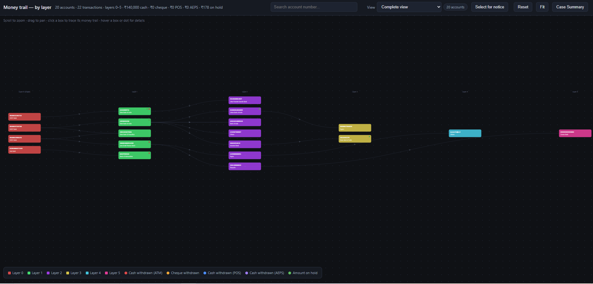Select the State Bank Of Mauritius account box

click(x=135, y=133)
